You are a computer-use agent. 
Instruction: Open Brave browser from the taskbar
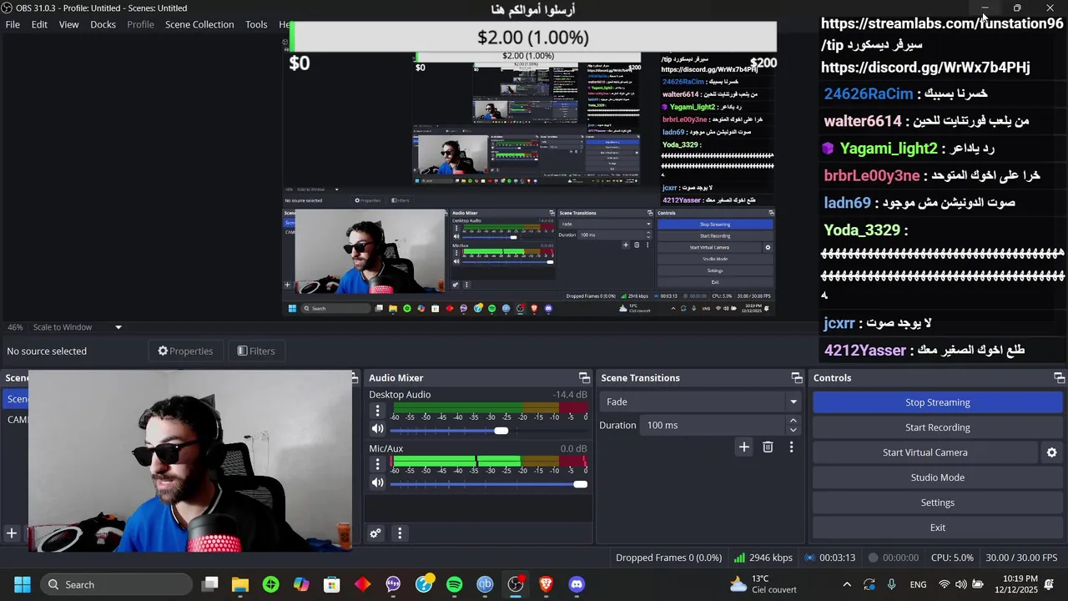(546, 584)
